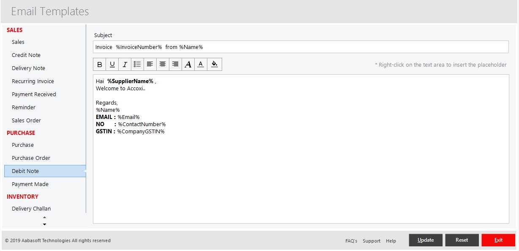
Task: Select the text highlight fill tool
Action: tap(214, 64)
